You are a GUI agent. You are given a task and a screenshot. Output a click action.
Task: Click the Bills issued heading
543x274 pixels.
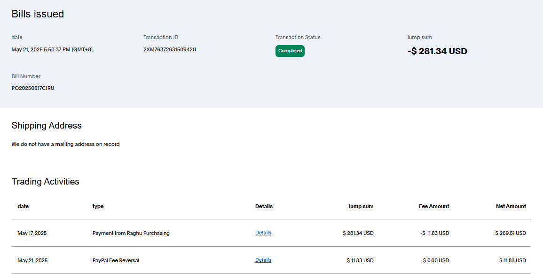pyautogui.click(x=38, y=14)
